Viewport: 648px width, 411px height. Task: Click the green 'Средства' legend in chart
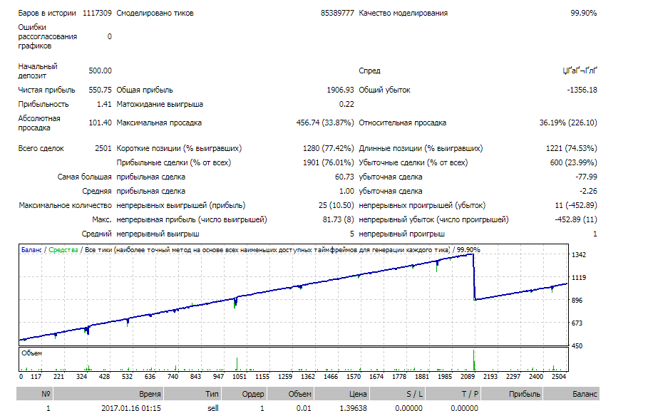click(x=63, y=250)
